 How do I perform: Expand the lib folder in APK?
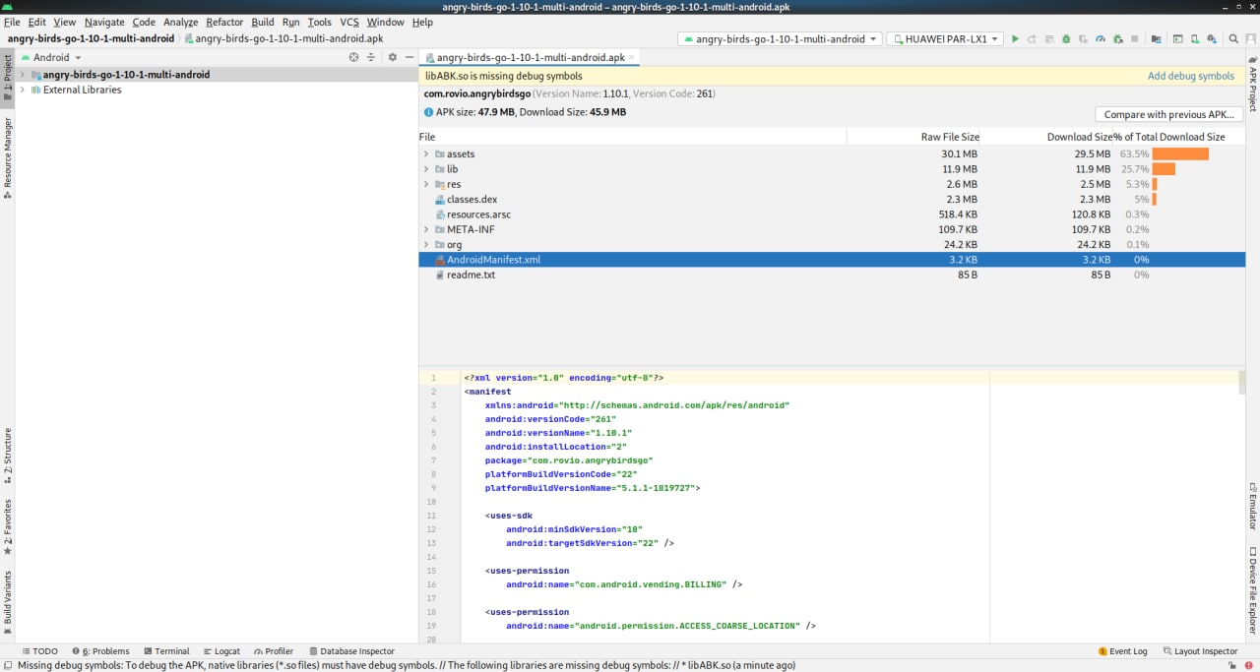coord(426,169)
